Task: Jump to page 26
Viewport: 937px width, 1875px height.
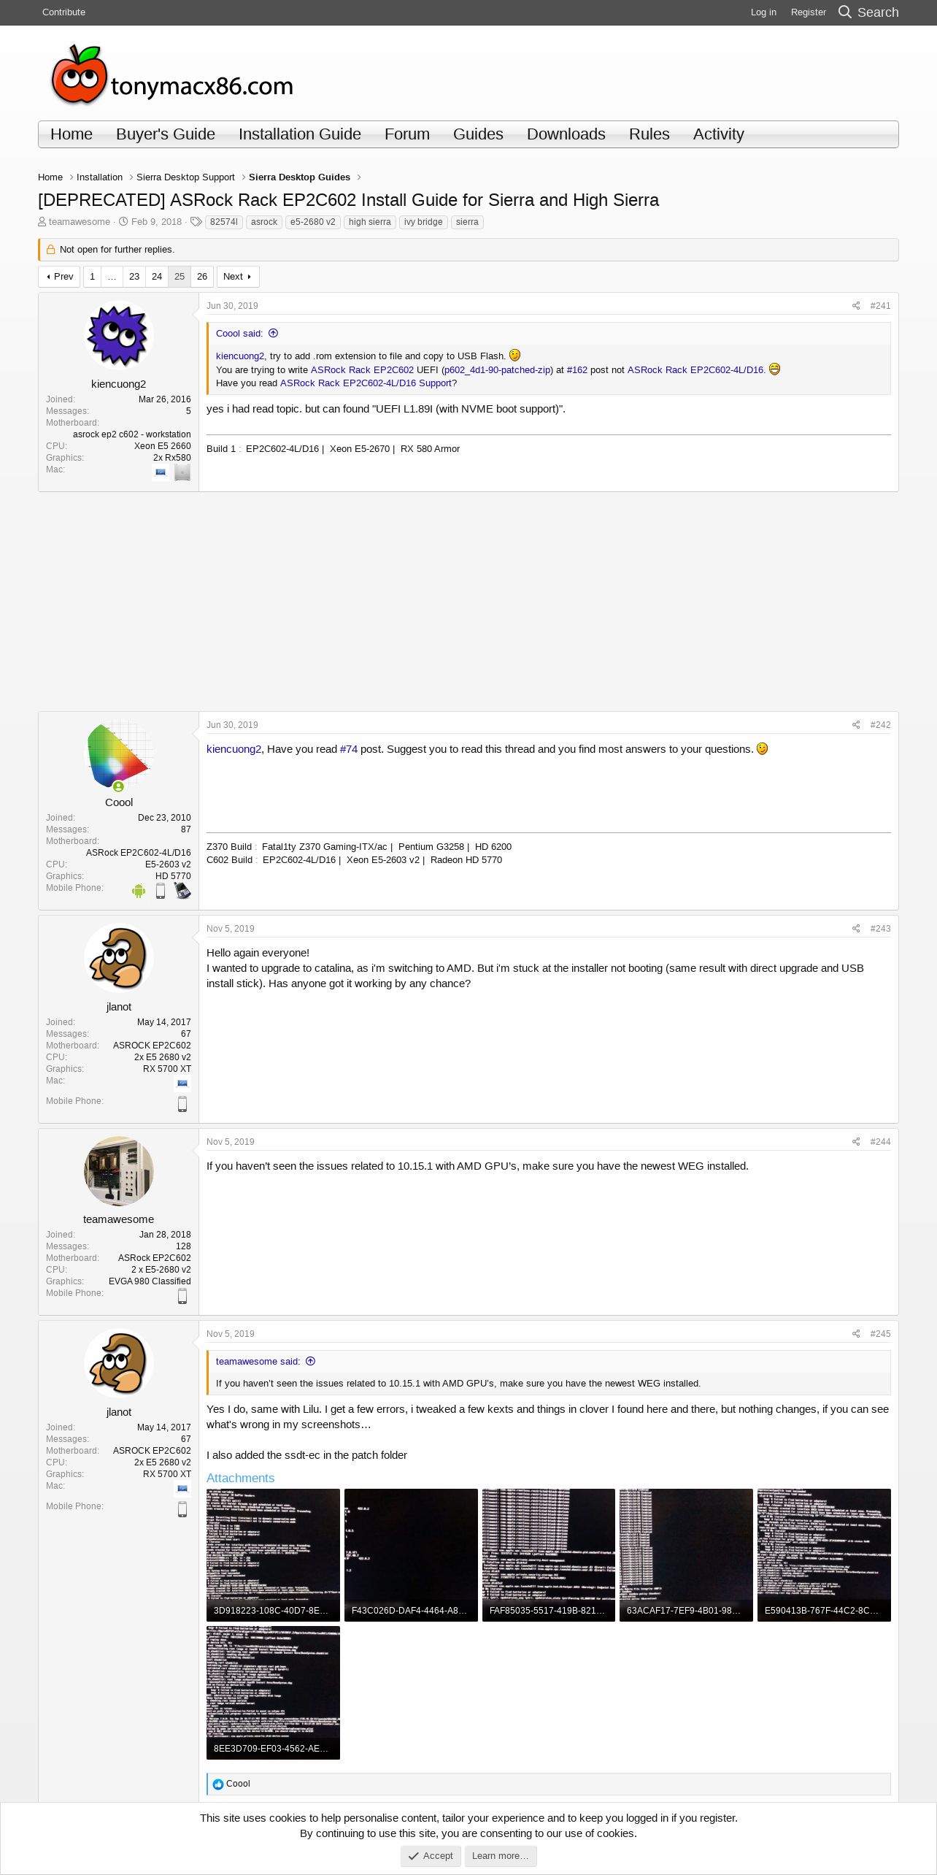Action: pyautogui.click(x=202, y=277)
